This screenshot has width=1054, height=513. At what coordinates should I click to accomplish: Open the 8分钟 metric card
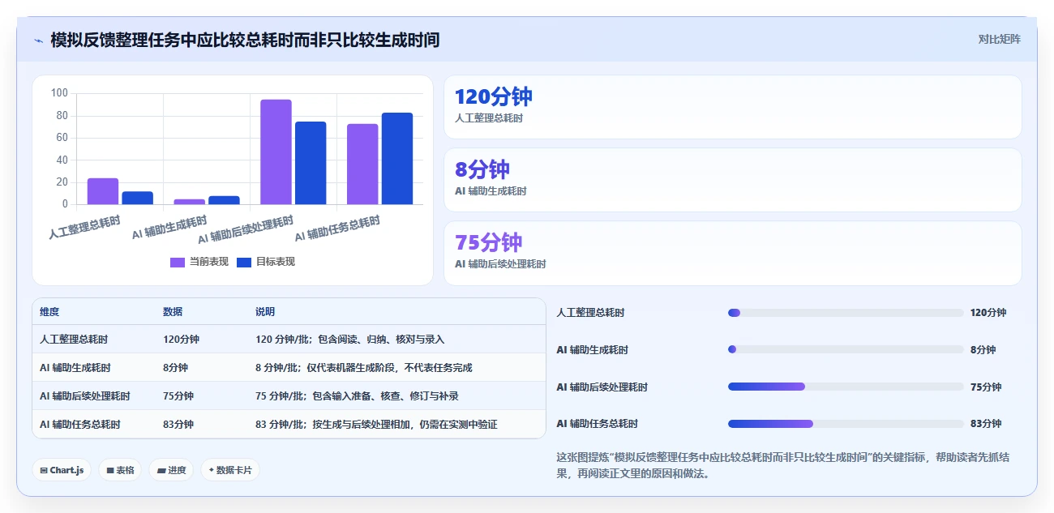[732, 180]
